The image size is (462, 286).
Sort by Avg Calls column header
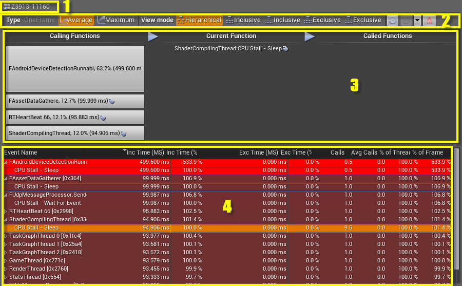(x=364, y=152)
